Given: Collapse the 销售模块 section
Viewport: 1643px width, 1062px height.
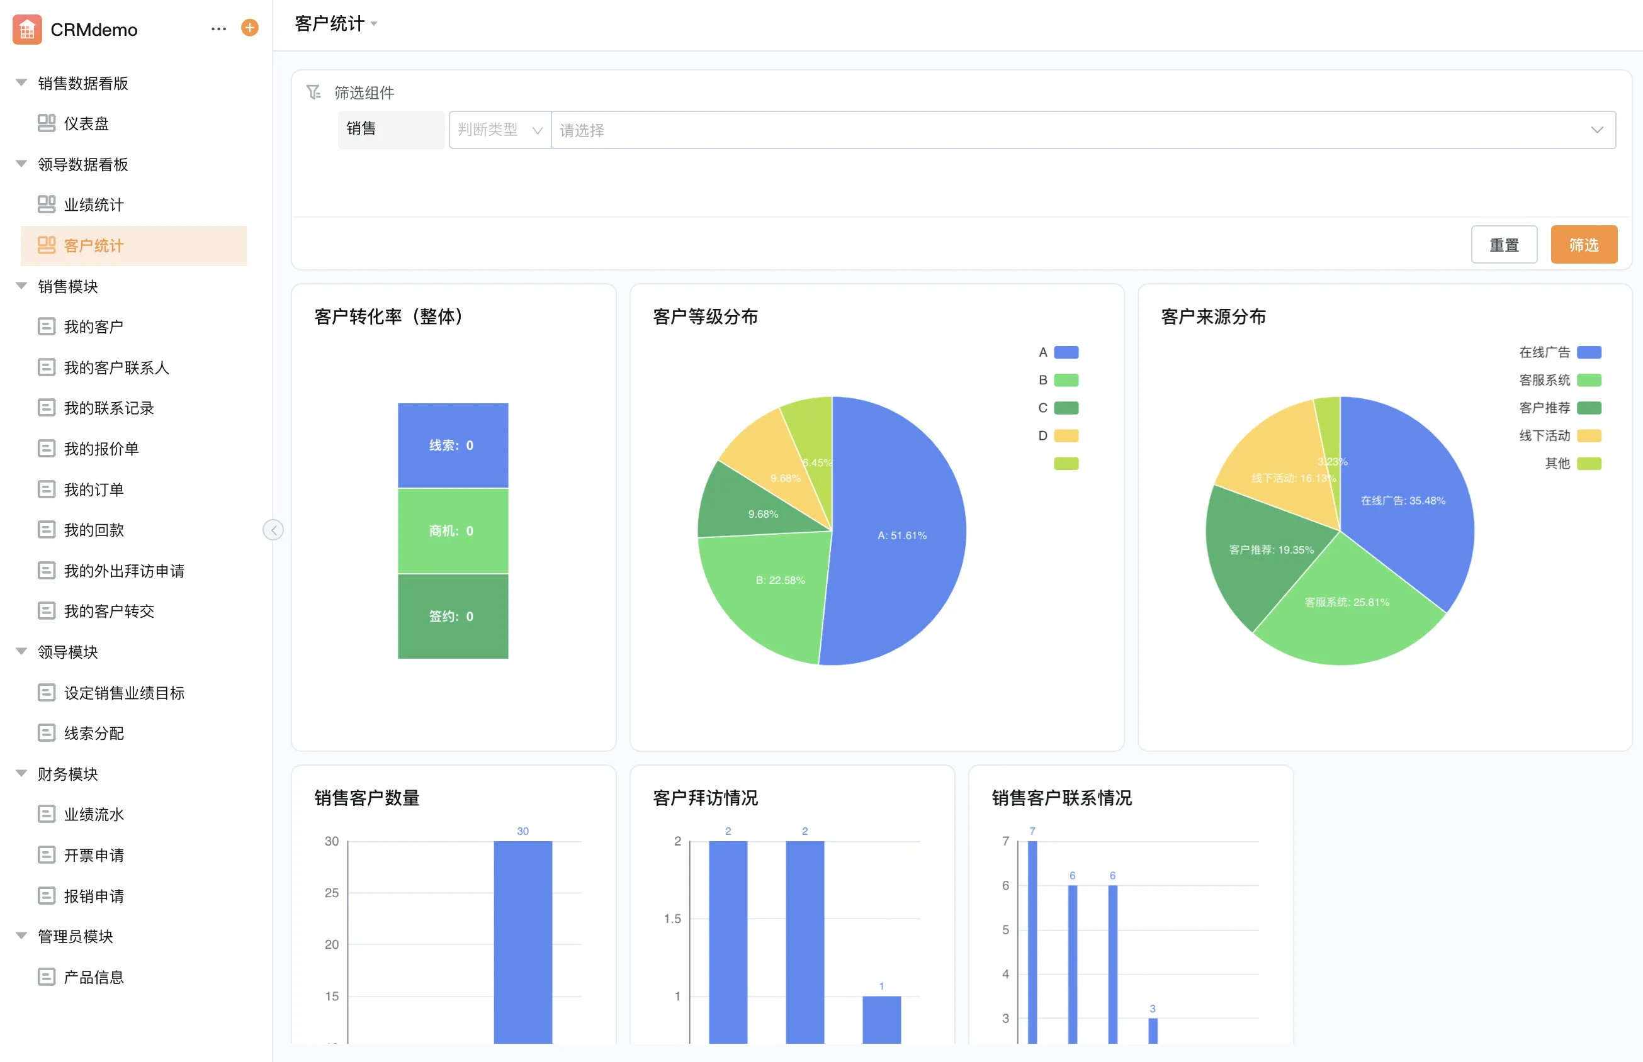Looking at the screenshot, I should 21,286.
